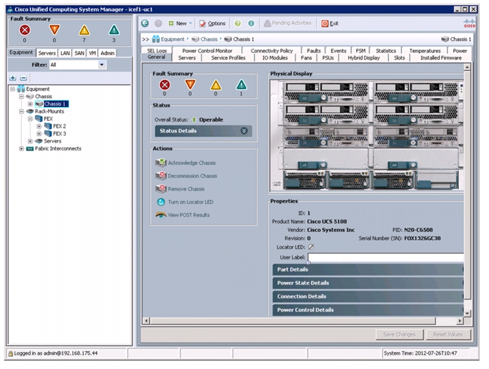The height and width of the screenshot is (369, 489).
Task: Open the Installed Firmware tab
Action: tap(441, 58)
